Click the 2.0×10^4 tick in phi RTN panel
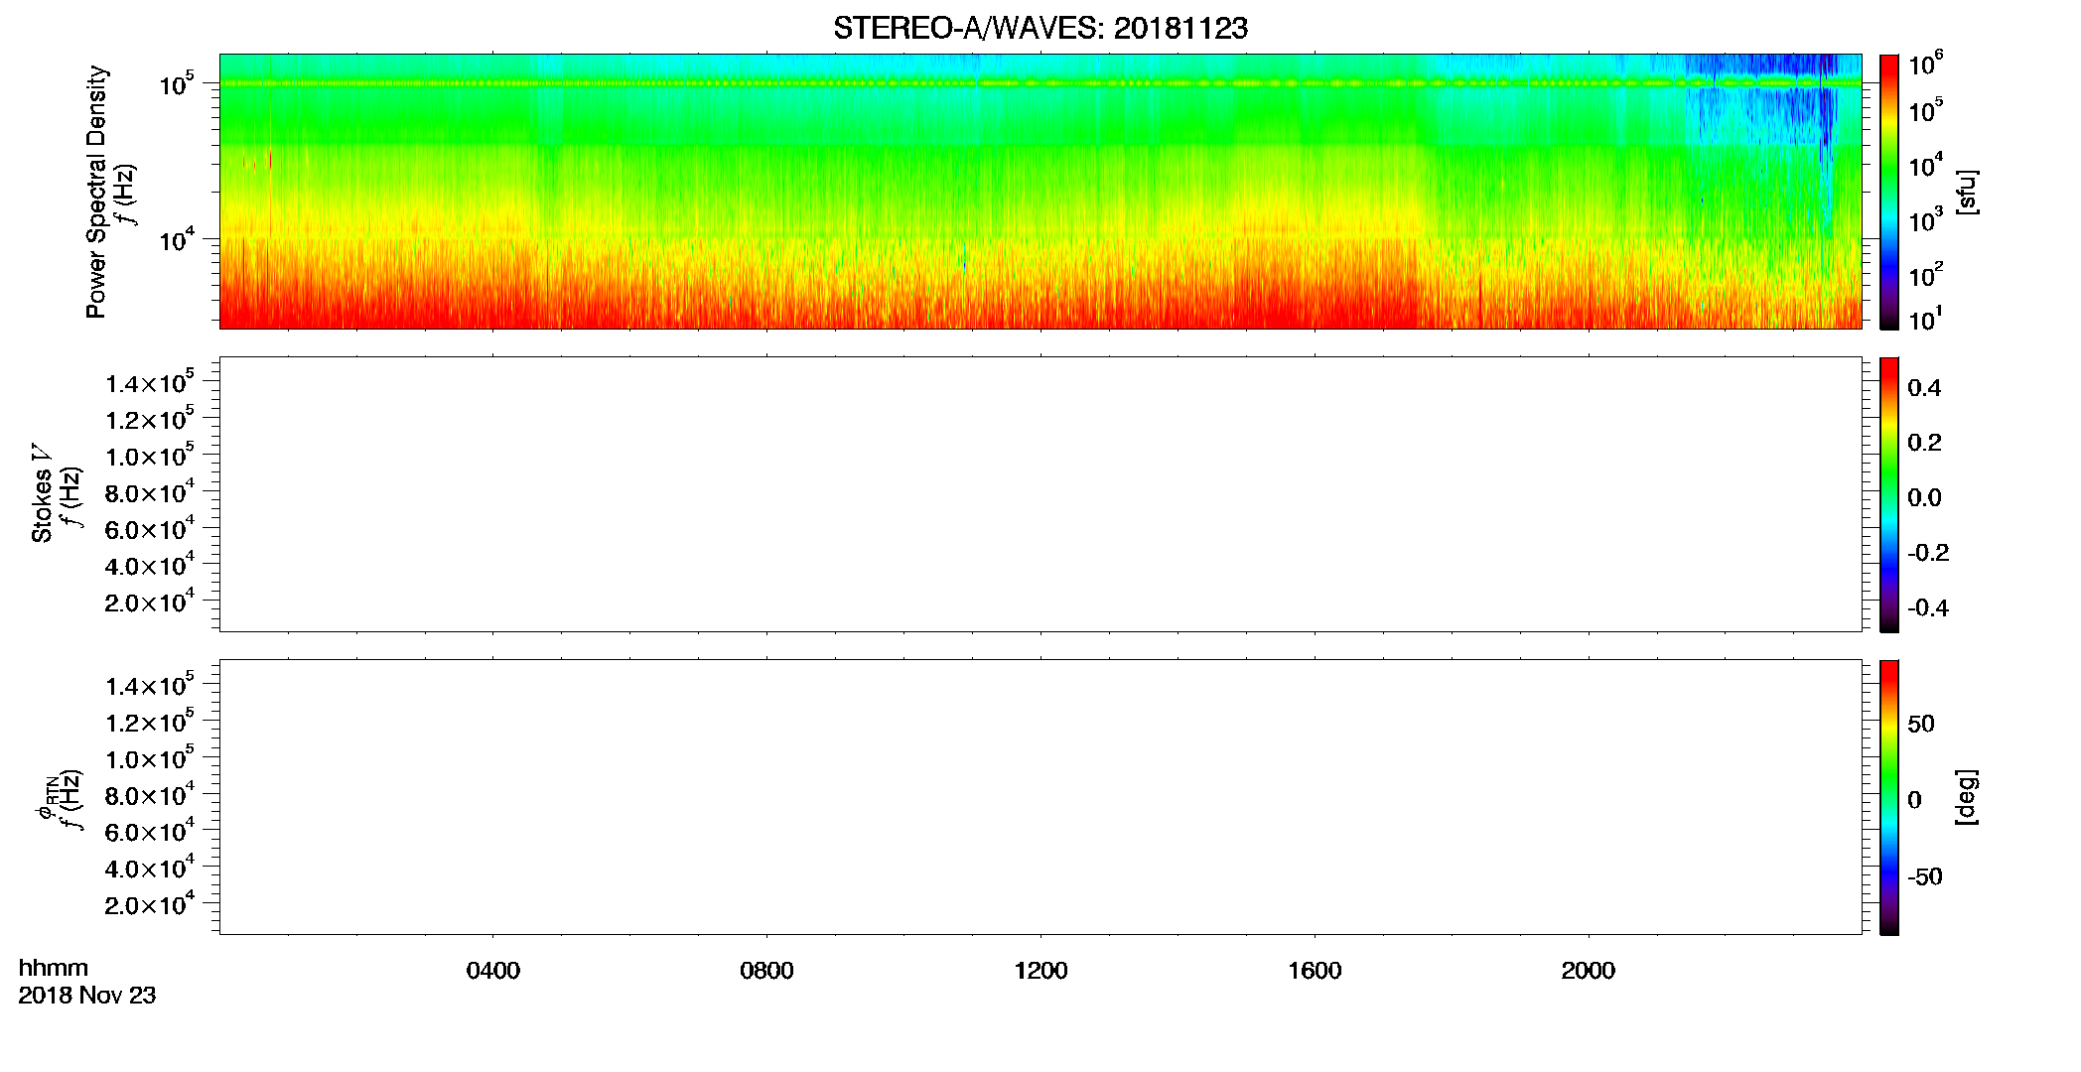This screenshot has height=1072, width=2081. coord(149,904)
